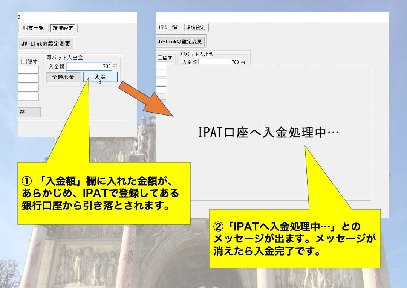Click the 入金額 input field showing 700 in left window
Image resolution: width=407 pixels, height=288 pixels.
(89, 67)
